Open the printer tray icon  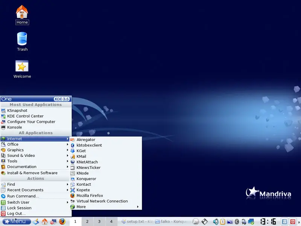pyautogui.click(x=244, y=221)
